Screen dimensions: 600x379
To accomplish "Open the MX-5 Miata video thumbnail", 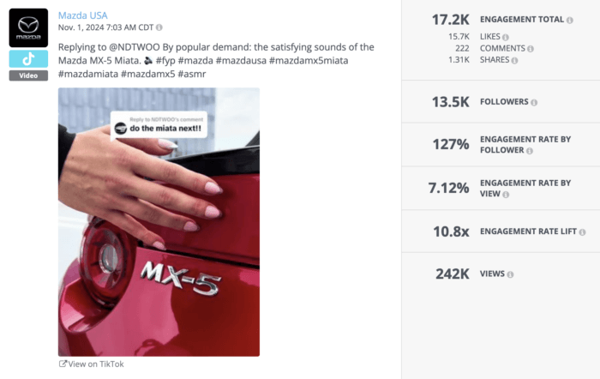I will (159, 222).
